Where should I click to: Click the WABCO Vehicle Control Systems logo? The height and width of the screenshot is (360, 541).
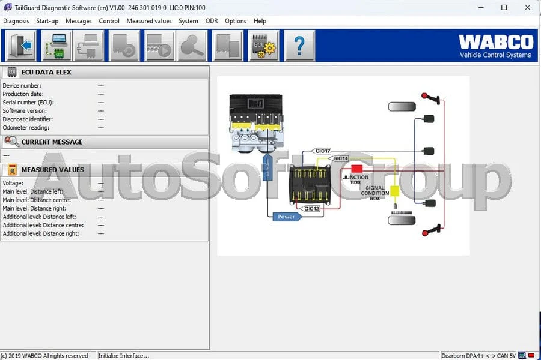496,46
